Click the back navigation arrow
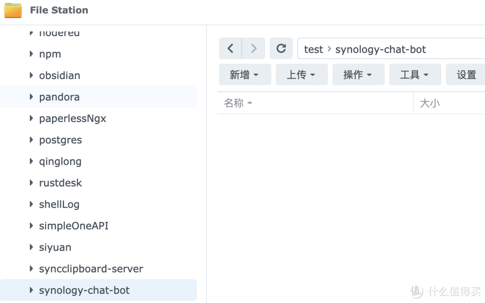This screenshot has width=485, height=303. point(230,48)
